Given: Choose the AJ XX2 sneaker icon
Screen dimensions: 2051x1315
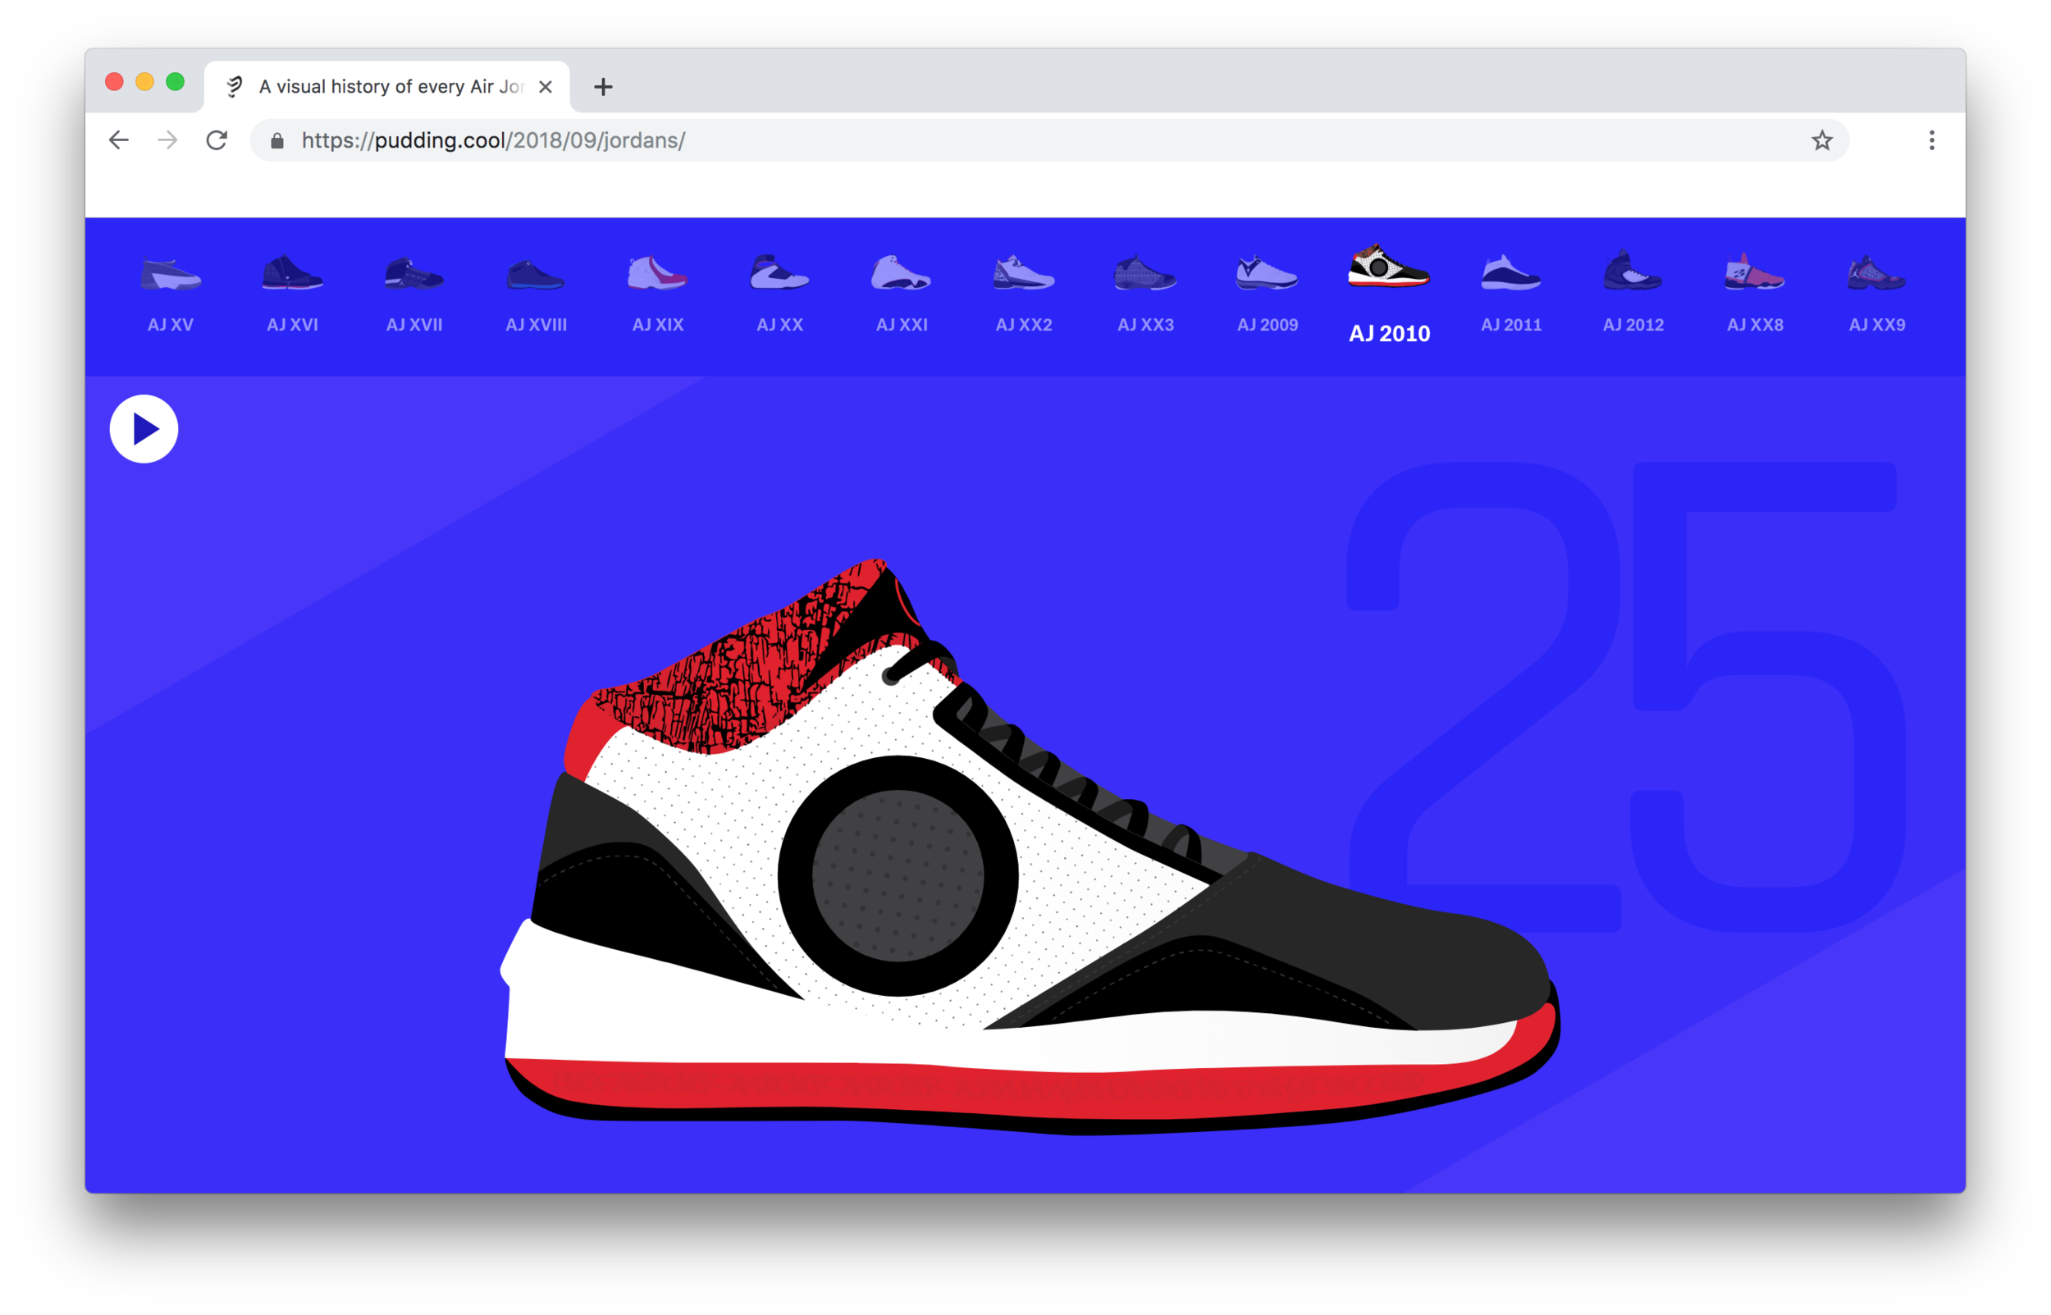Looking at the screenshot, I should (x=1023, y=272).
